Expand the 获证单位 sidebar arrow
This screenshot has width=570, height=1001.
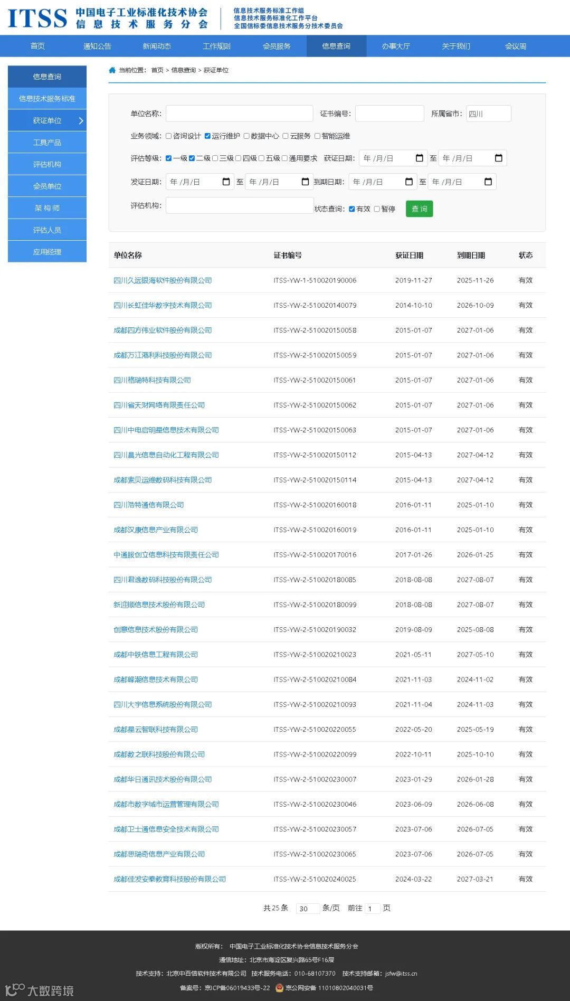81,121
